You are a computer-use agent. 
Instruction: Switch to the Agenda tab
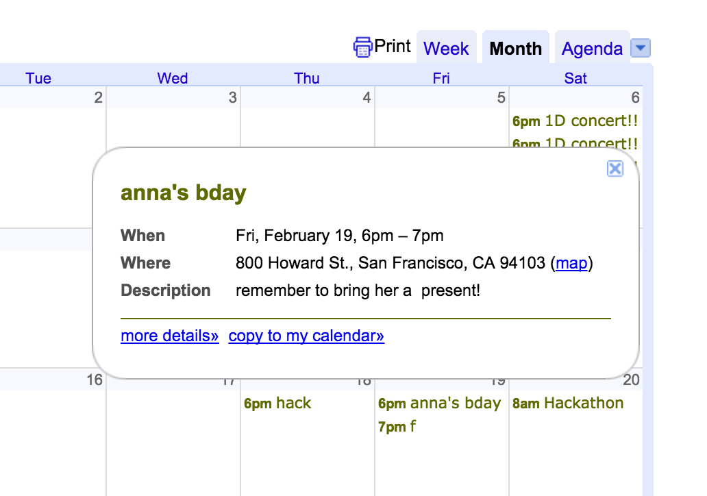tap(592, 49)
